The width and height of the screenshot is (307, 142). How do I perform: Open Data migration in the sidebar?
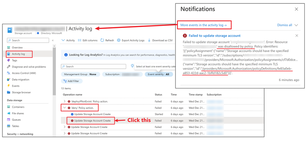[21, 80]
